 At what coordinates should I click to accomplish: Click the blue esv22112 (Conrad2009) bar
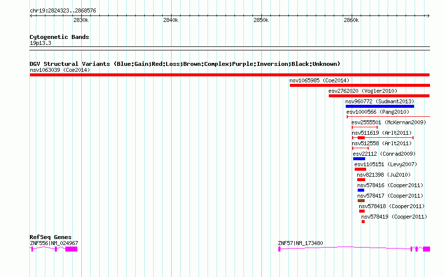coord(359,159)
